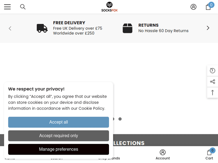The width and height of the screenshot is (218, 163).
Task: Click the Returns box icon
Action: coord(128,28)
